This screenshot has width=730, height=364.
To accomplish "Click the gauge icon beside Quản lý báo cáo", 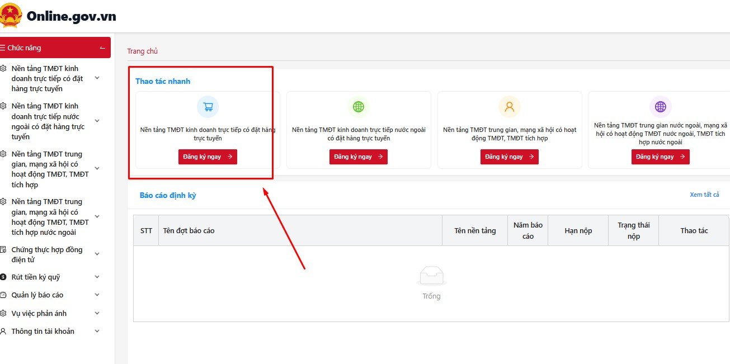I will pyautogui.click(x=3, y=295).
